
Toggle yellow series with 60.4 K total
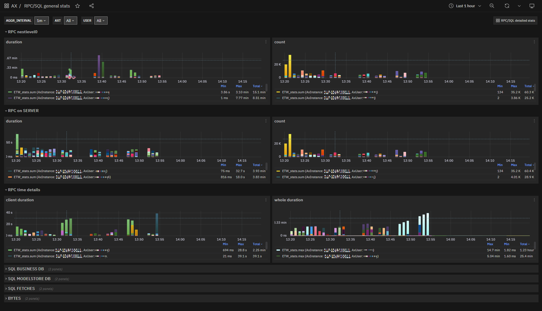(x=330, y=171)
